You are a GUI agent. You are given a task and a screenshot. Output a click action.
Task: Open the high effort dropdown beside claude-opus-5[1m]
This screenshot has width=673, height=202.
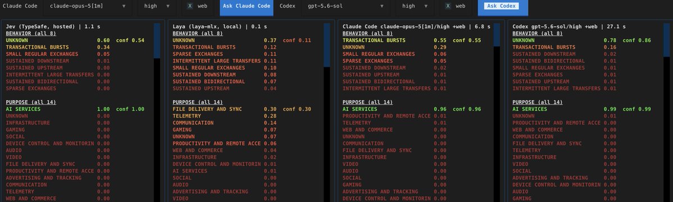click(156, 6)
